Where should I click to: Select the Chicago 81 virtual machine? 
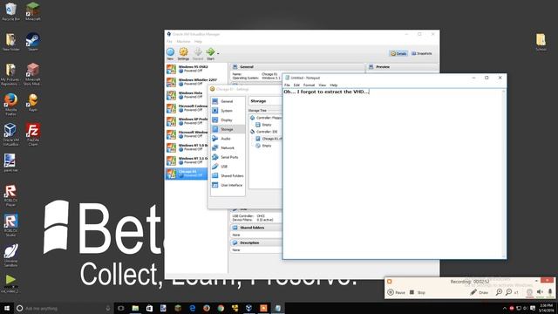(187, 174)
